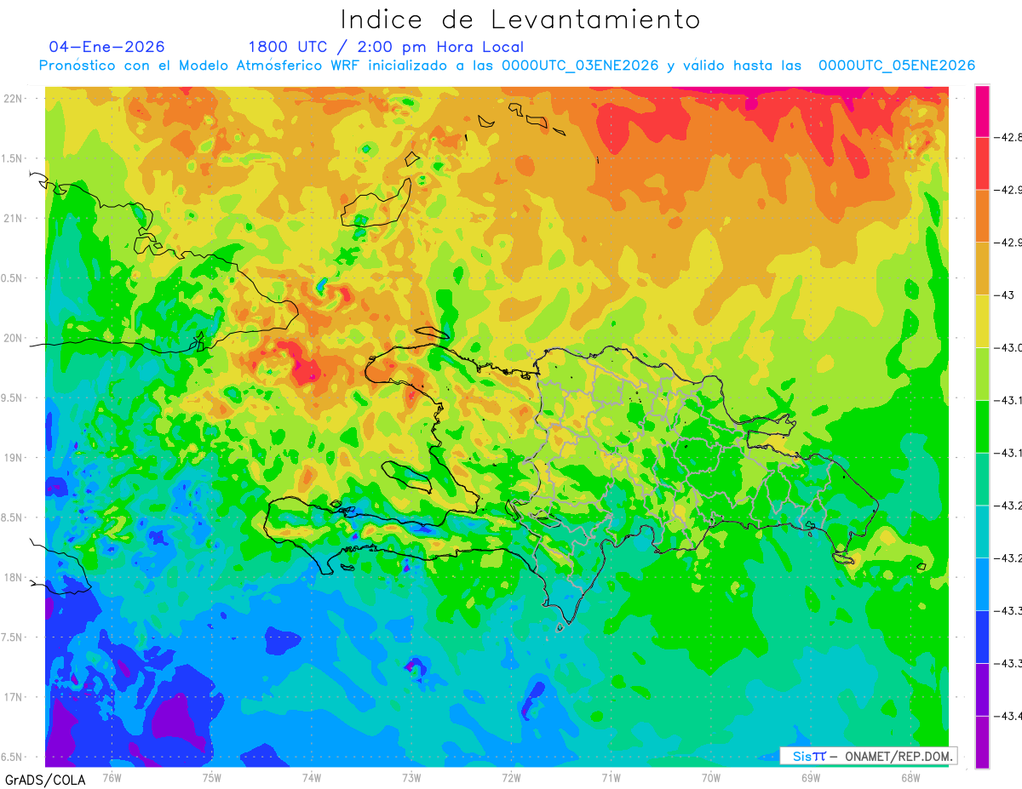Click the red legend color swatch
The height and width of the screenshot is (789, 1022).
[x=982, y=163]
